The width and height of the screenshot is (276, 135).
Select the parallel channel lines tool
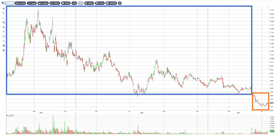3,22
